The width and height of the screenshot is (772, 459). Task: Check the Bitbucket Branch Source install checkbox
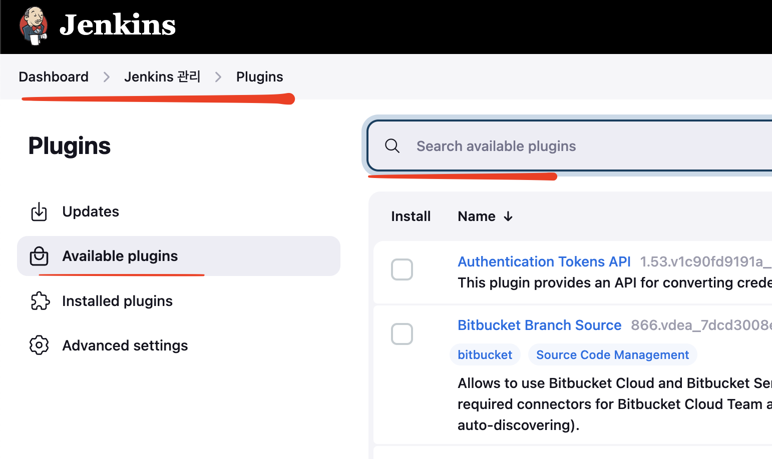point(402,334)
